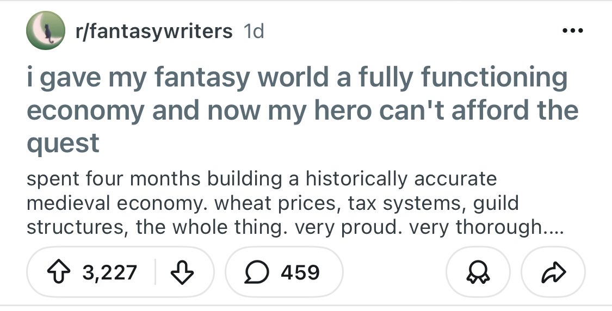
Task: Open the three-dot more options menu
Action: pos(571,30)
